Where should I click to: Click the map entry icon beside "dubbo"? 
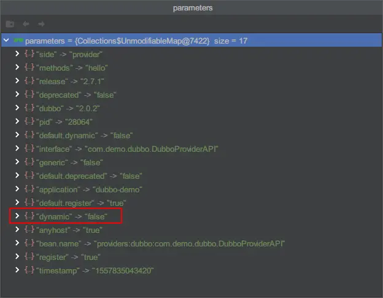coord(29,108)
